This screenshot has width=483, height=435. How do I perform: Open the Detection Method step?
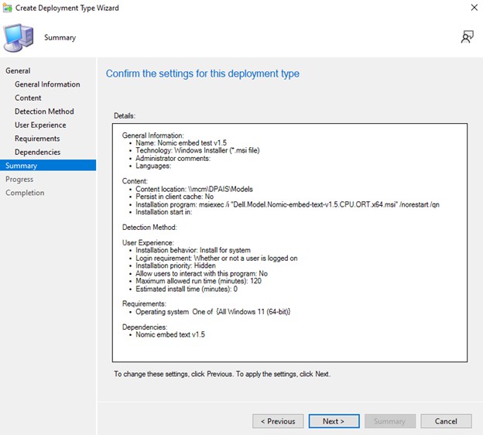pos(44,111)
